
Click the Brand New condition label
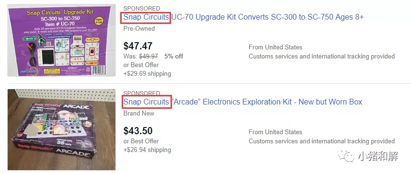pyautogui.click(x=139, y=114)
